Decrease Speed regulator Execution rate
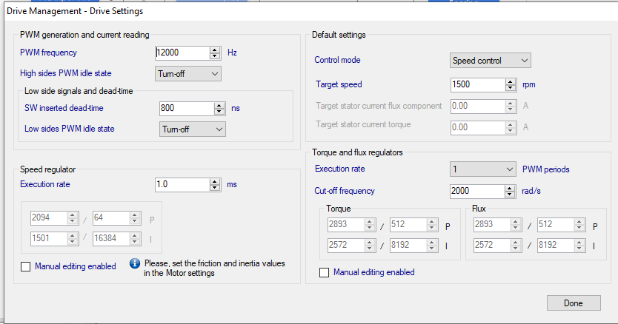Screen dimensions: 618x324 [x=215, y=188]
